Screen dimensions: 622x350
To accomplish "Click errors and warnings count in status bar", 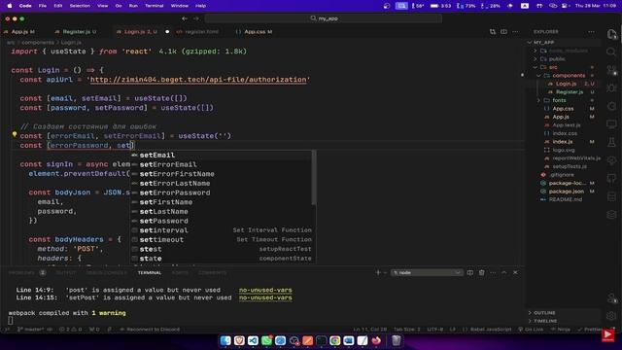I will coord(70,330).
